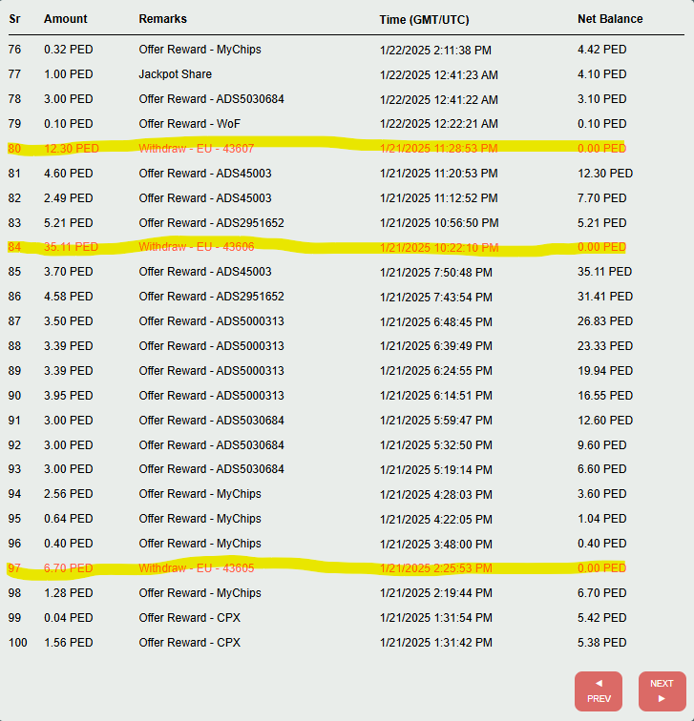Click the 4.42 PED net balance

(602, 50)
